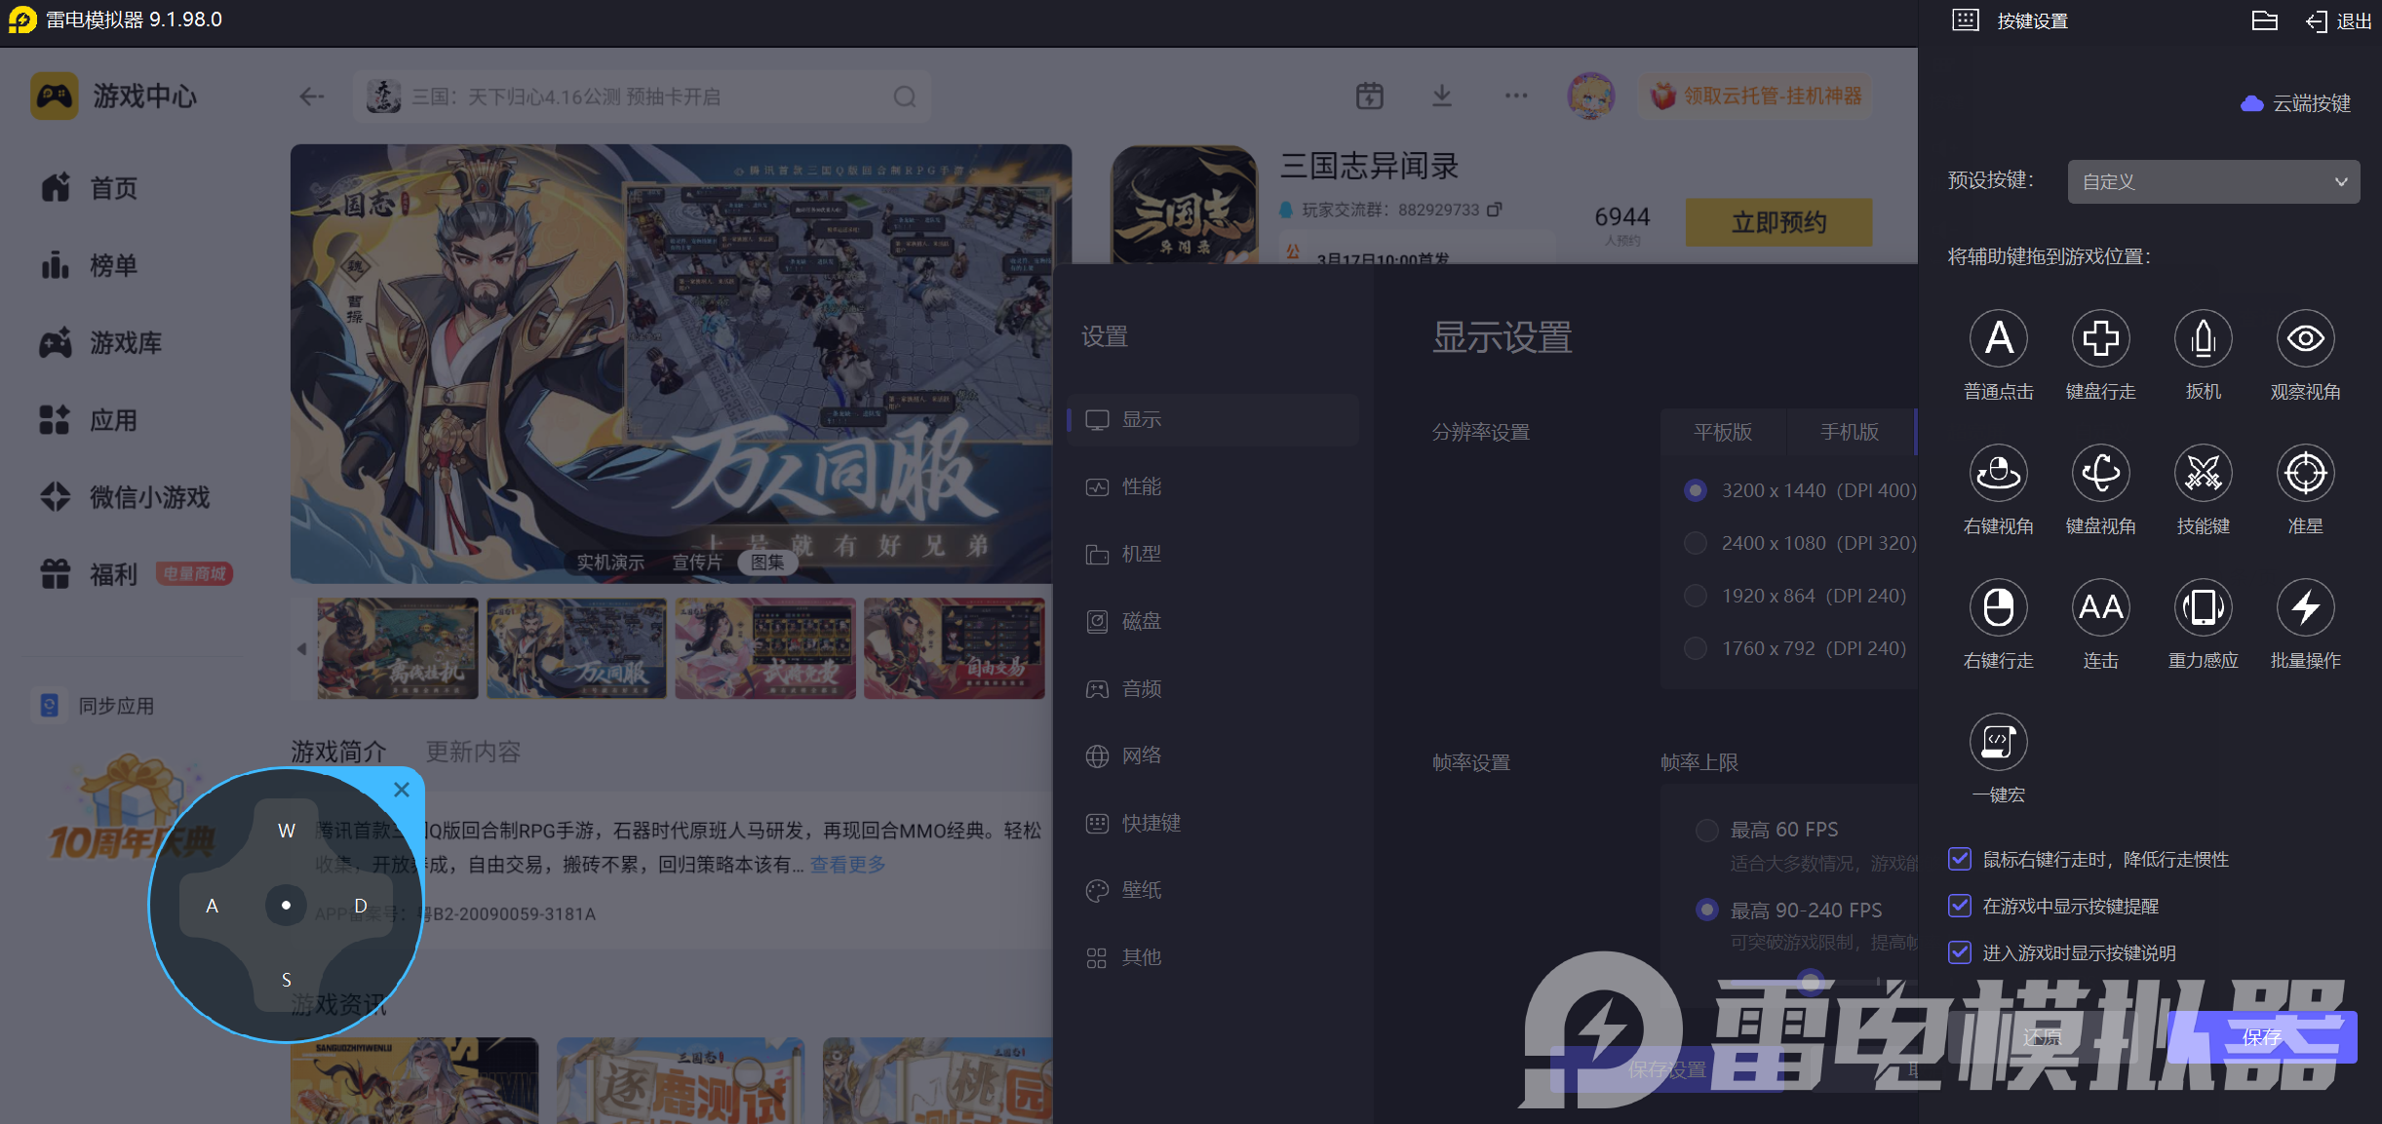This screenshot has height=1124, width=2382.
Task: Click the blue 保存 button
Action: pos(2261,1037)
